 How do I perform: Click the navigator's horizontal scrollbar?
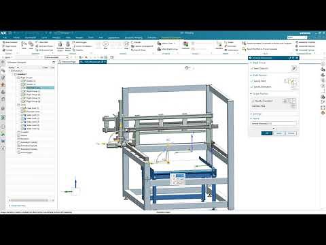29,200
